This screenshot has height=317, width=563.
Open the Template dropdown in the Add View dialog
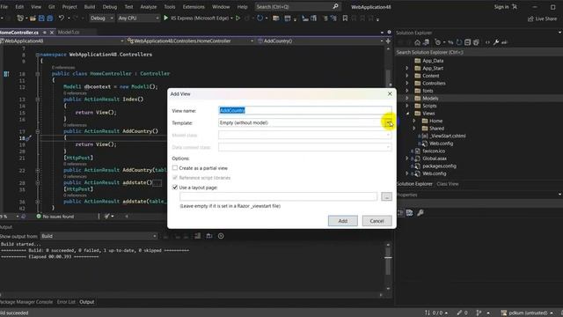(x=388, y=123)
